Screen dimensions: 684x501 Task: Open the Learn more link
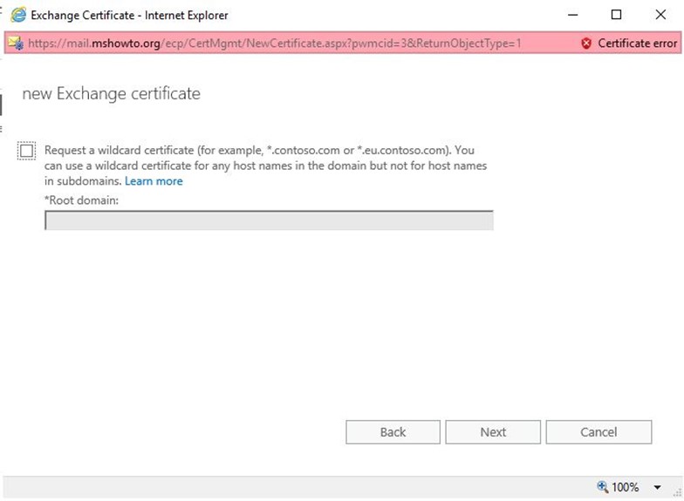(x=154, y=181)
